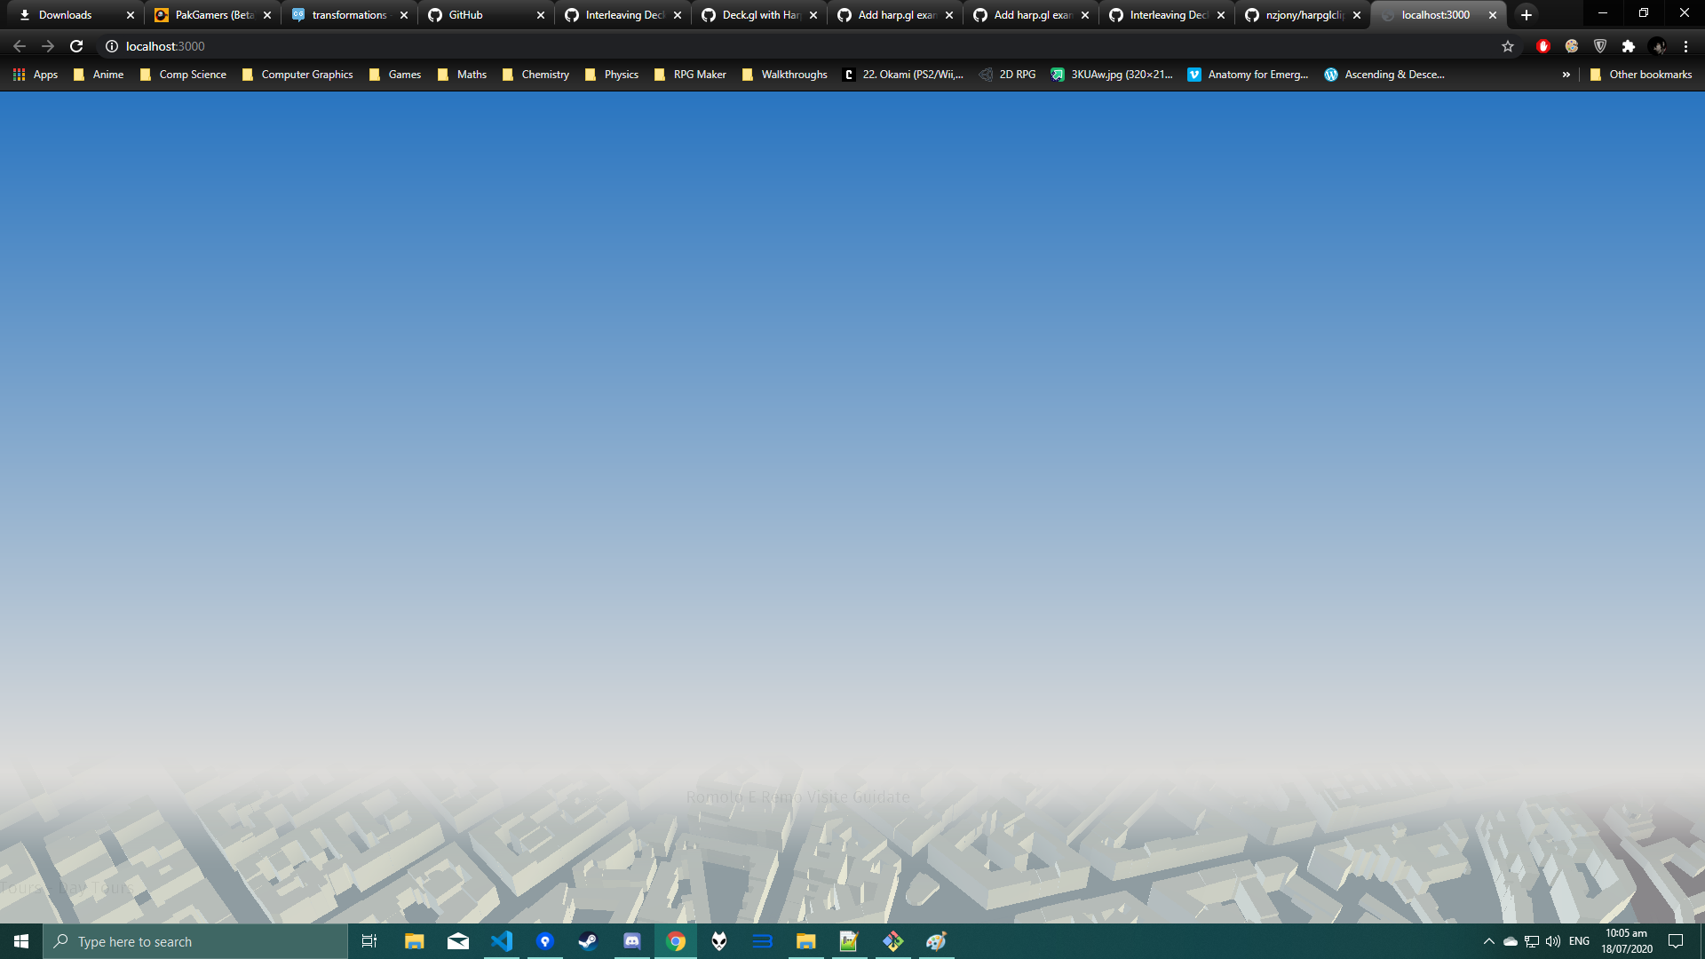The image size is (1705, 959).
Task: Open the Extensions puzzle-piece menu
Action: pyautogui.click(x=1629, y=46)
